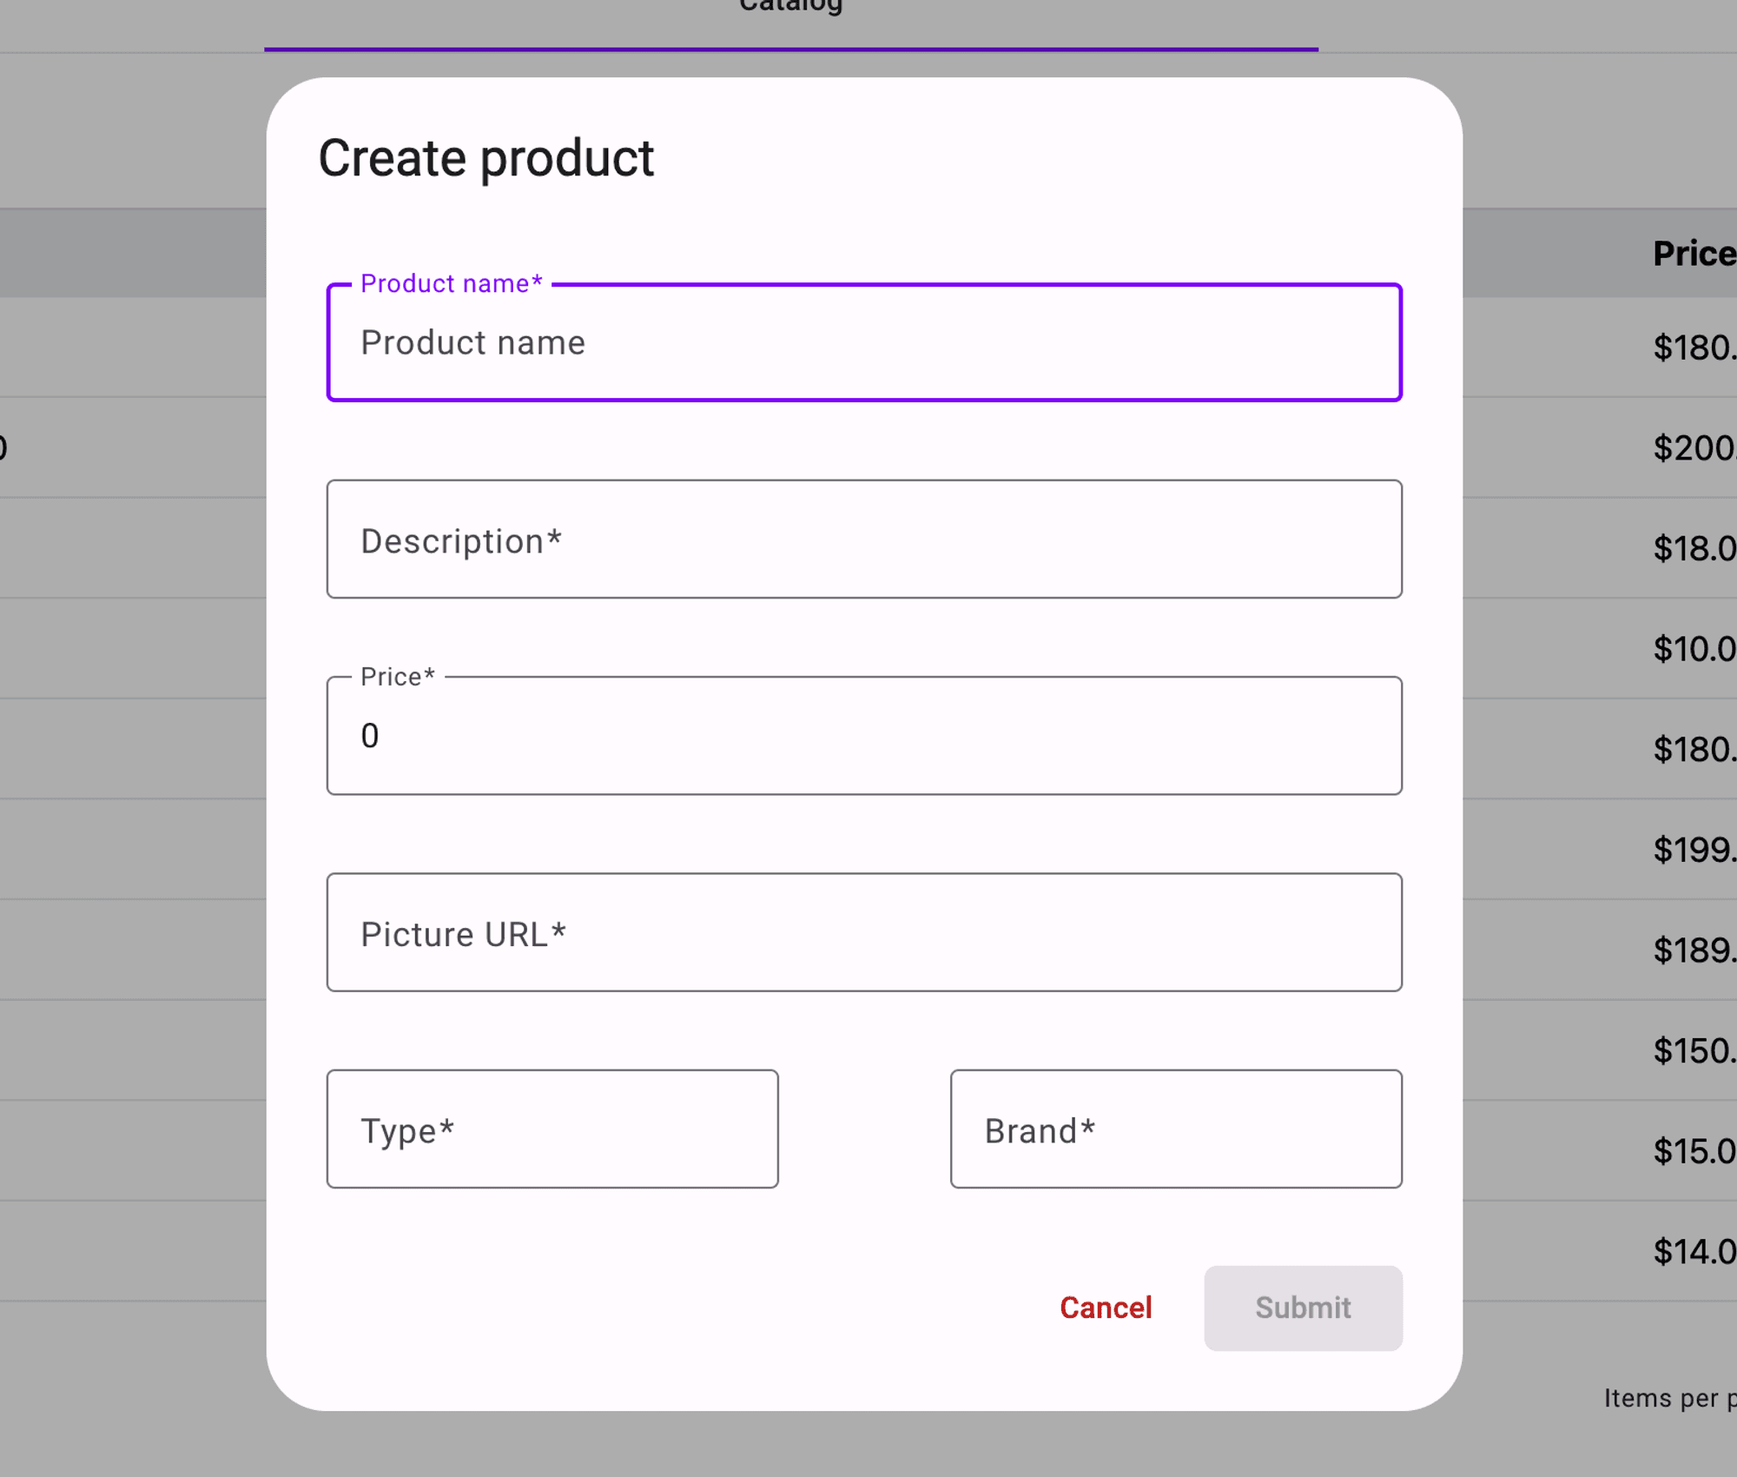Click the Price field showing 0

pos(863,736)
